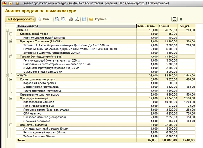The height and width of the screenshot is (148, 203).
Task: Open the title bar dropdown arrow button
Action: (10, 3)
